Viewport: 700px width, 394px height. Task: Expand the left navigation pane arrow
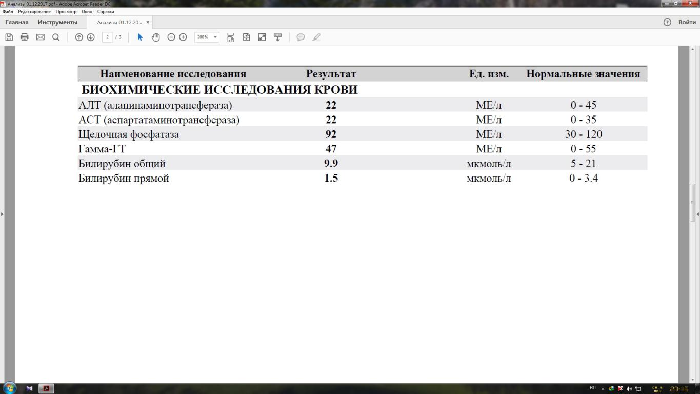(x=2, y=214)
